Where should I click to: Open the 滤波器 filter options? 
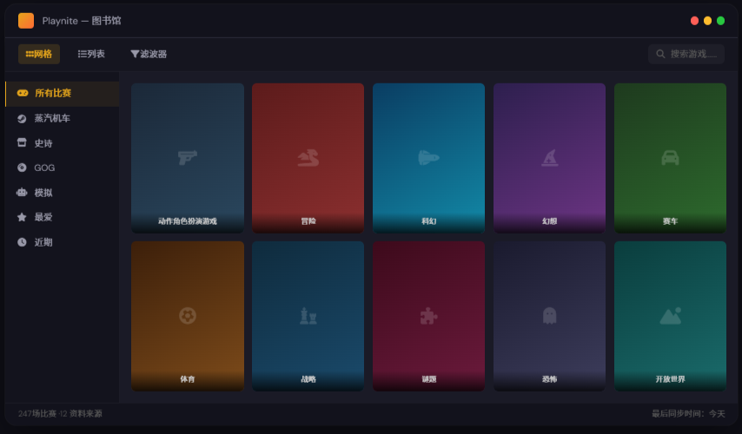click(149, 54)
